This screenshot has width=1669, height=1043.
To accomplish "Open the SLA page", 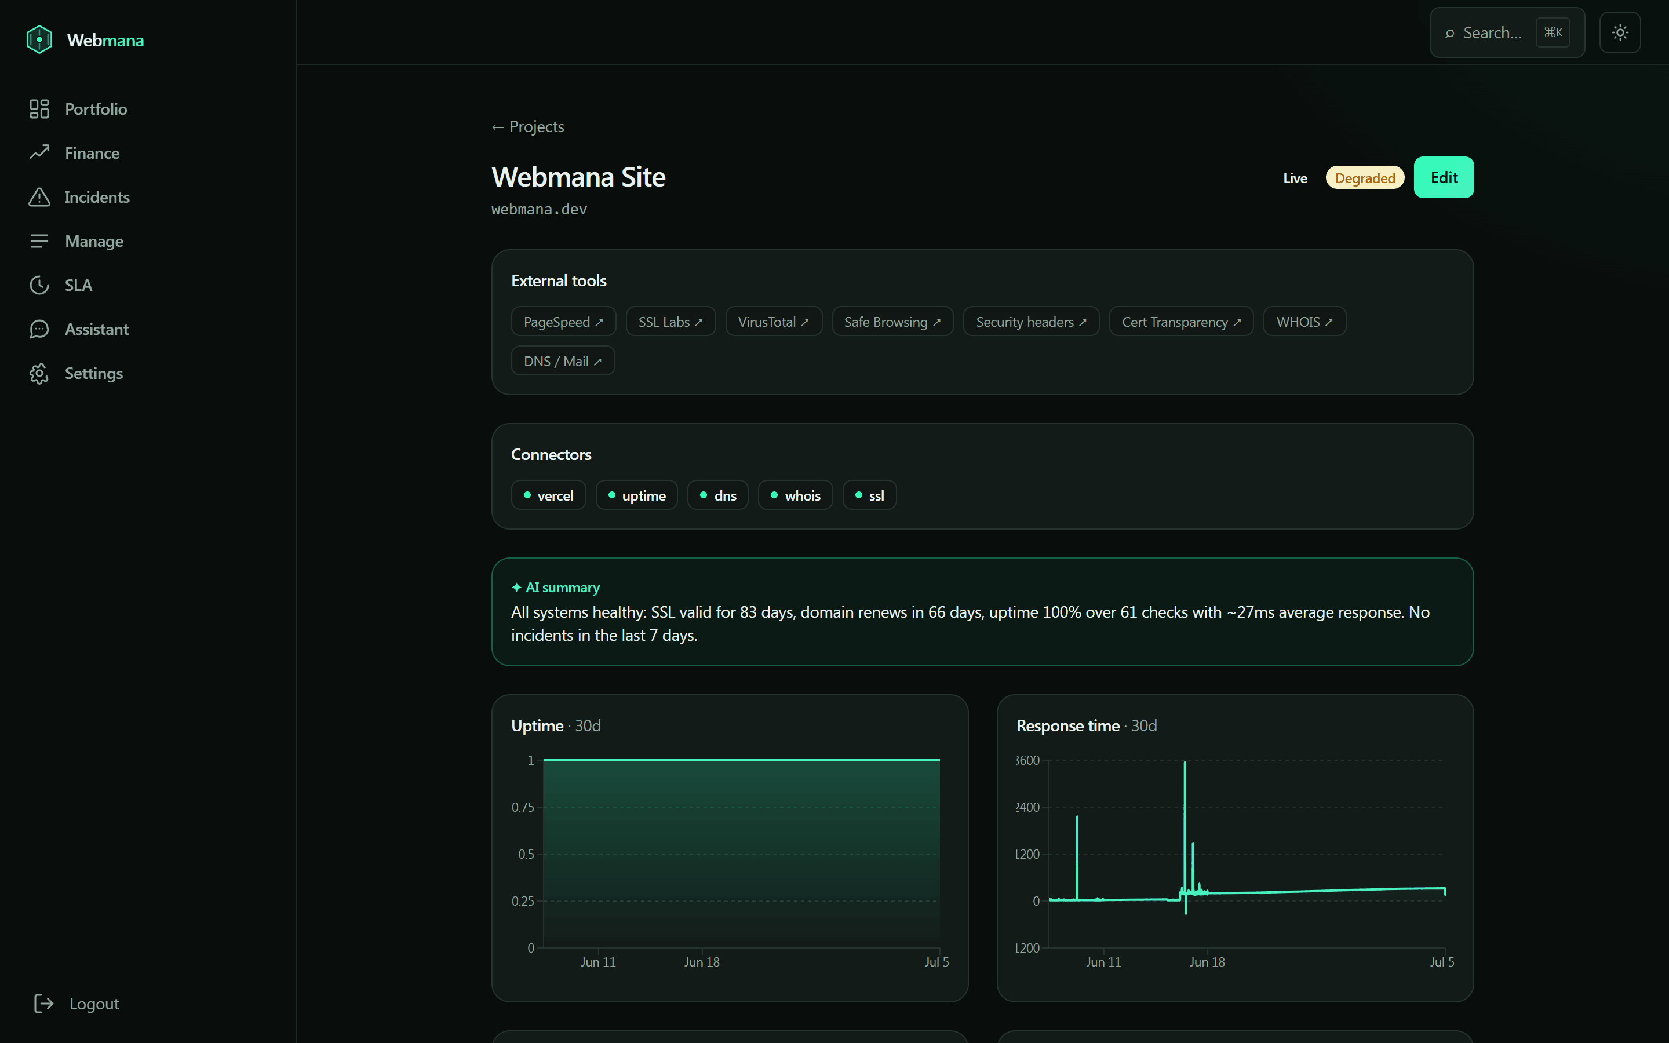I will (79, 286).
